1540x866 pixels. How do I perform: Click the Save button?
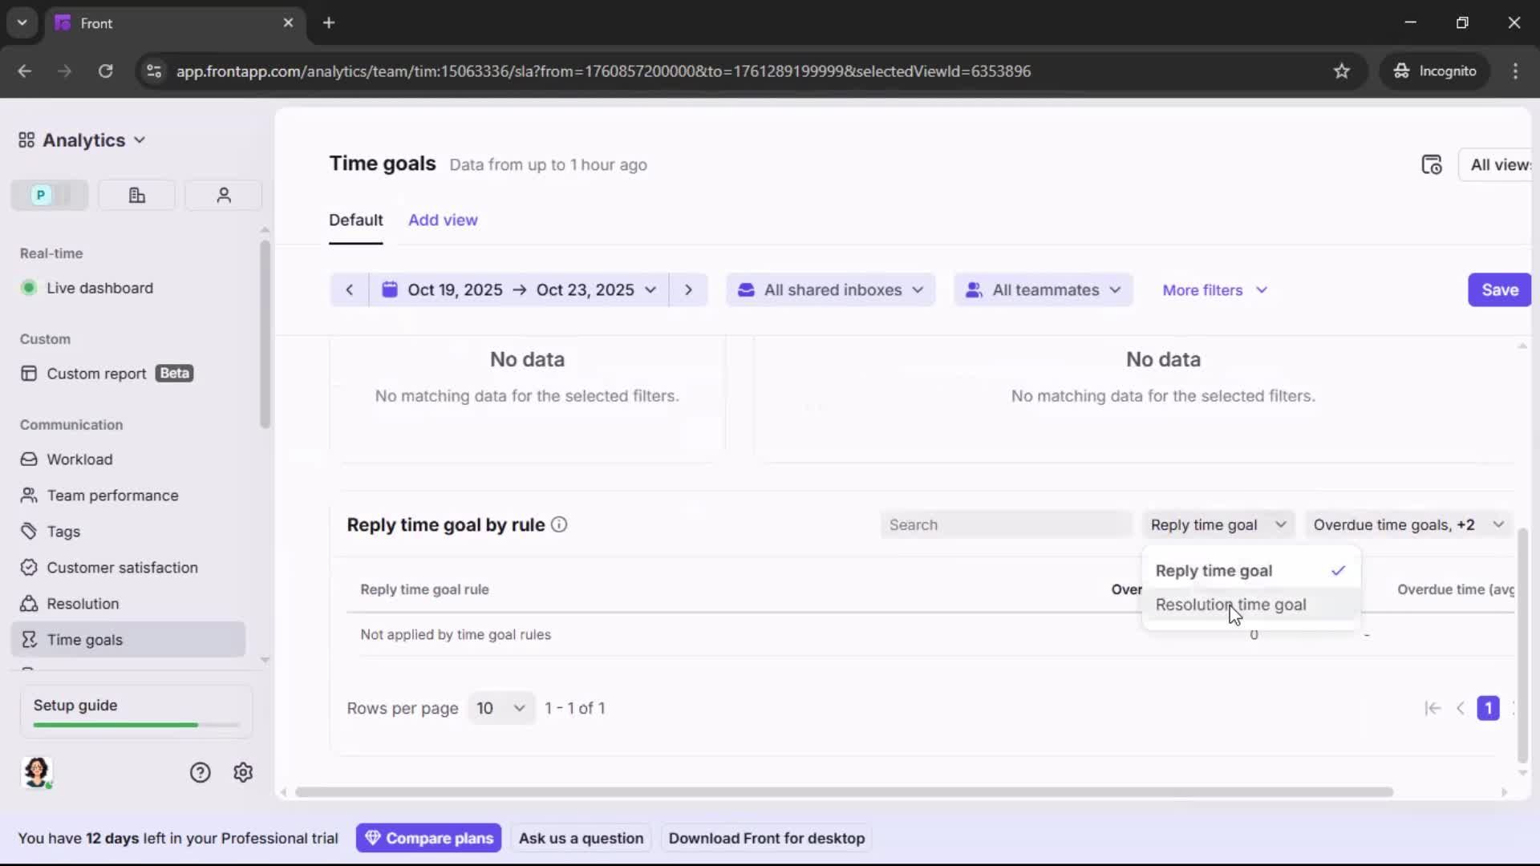(1498, 289)
